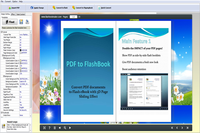This screenshot has width=200, height=133.
Task: Click the Initial Show value None
Action: (24, 115)
